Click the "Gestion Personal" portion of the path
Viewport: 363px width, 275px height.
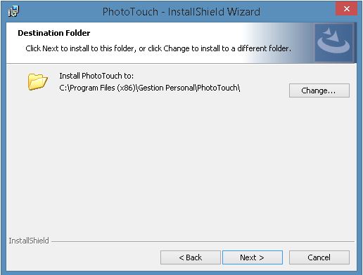[166, 88]
